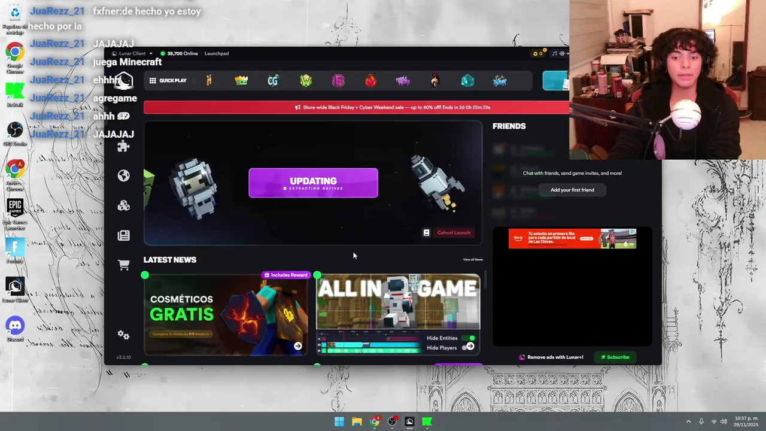766x431 pixels.
Task: Open Quick Play server grid
Action: click(168, 81)
